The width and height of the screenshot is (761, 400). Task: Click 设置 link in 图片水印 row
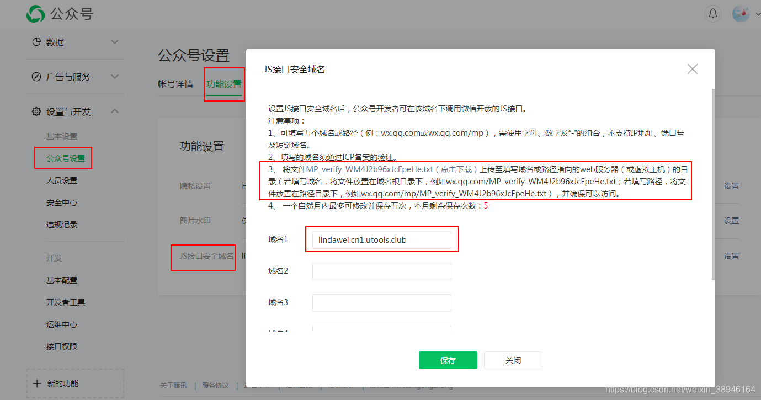coord(731,221)
